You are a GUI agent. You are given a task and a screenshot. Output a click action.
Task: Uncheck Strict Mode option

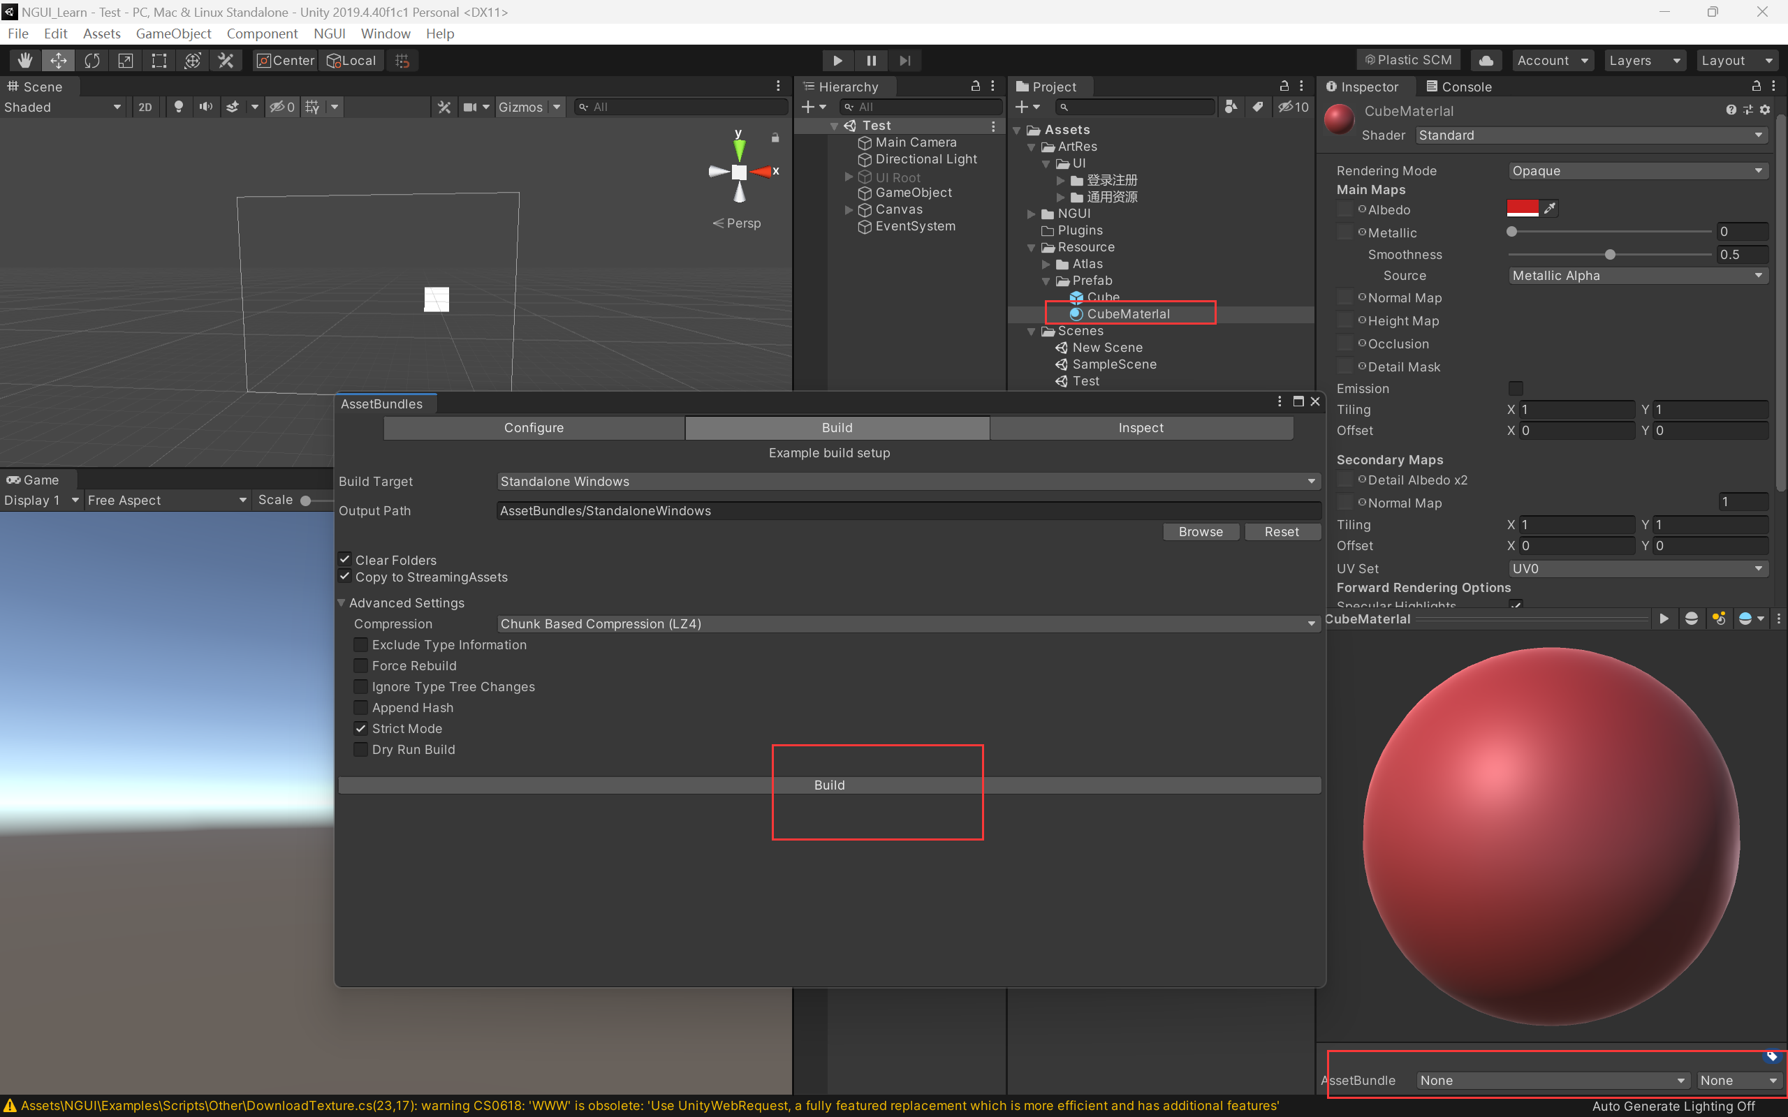pyautogui.click(x=360, y=728)
